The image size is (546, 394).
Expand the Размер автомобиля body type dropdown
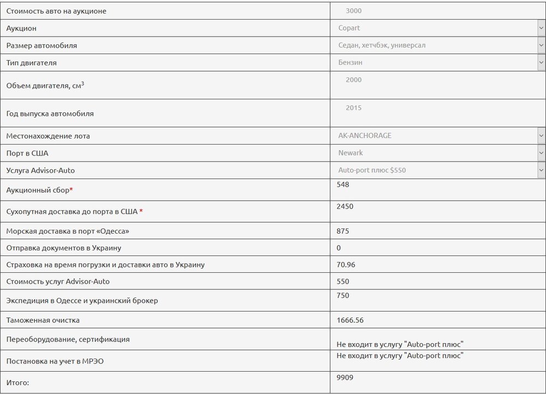coord(437,45)
